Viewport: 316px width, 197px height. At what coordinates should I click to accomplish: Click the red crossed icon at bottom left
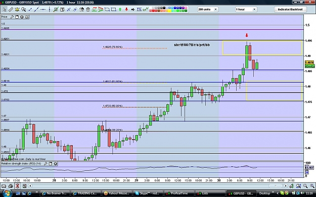coord(17,186)
